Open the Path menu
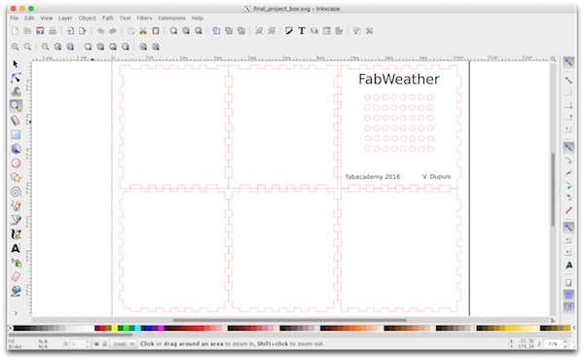Screen dimensions: 584x360 (x=108, y=18)
